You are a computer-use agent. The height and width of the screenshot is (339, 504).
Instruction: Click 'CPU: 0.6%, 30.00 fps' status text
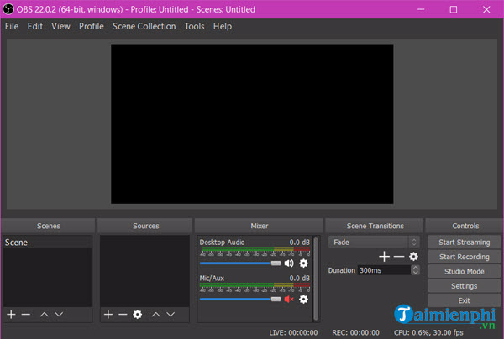click(428, 332)
